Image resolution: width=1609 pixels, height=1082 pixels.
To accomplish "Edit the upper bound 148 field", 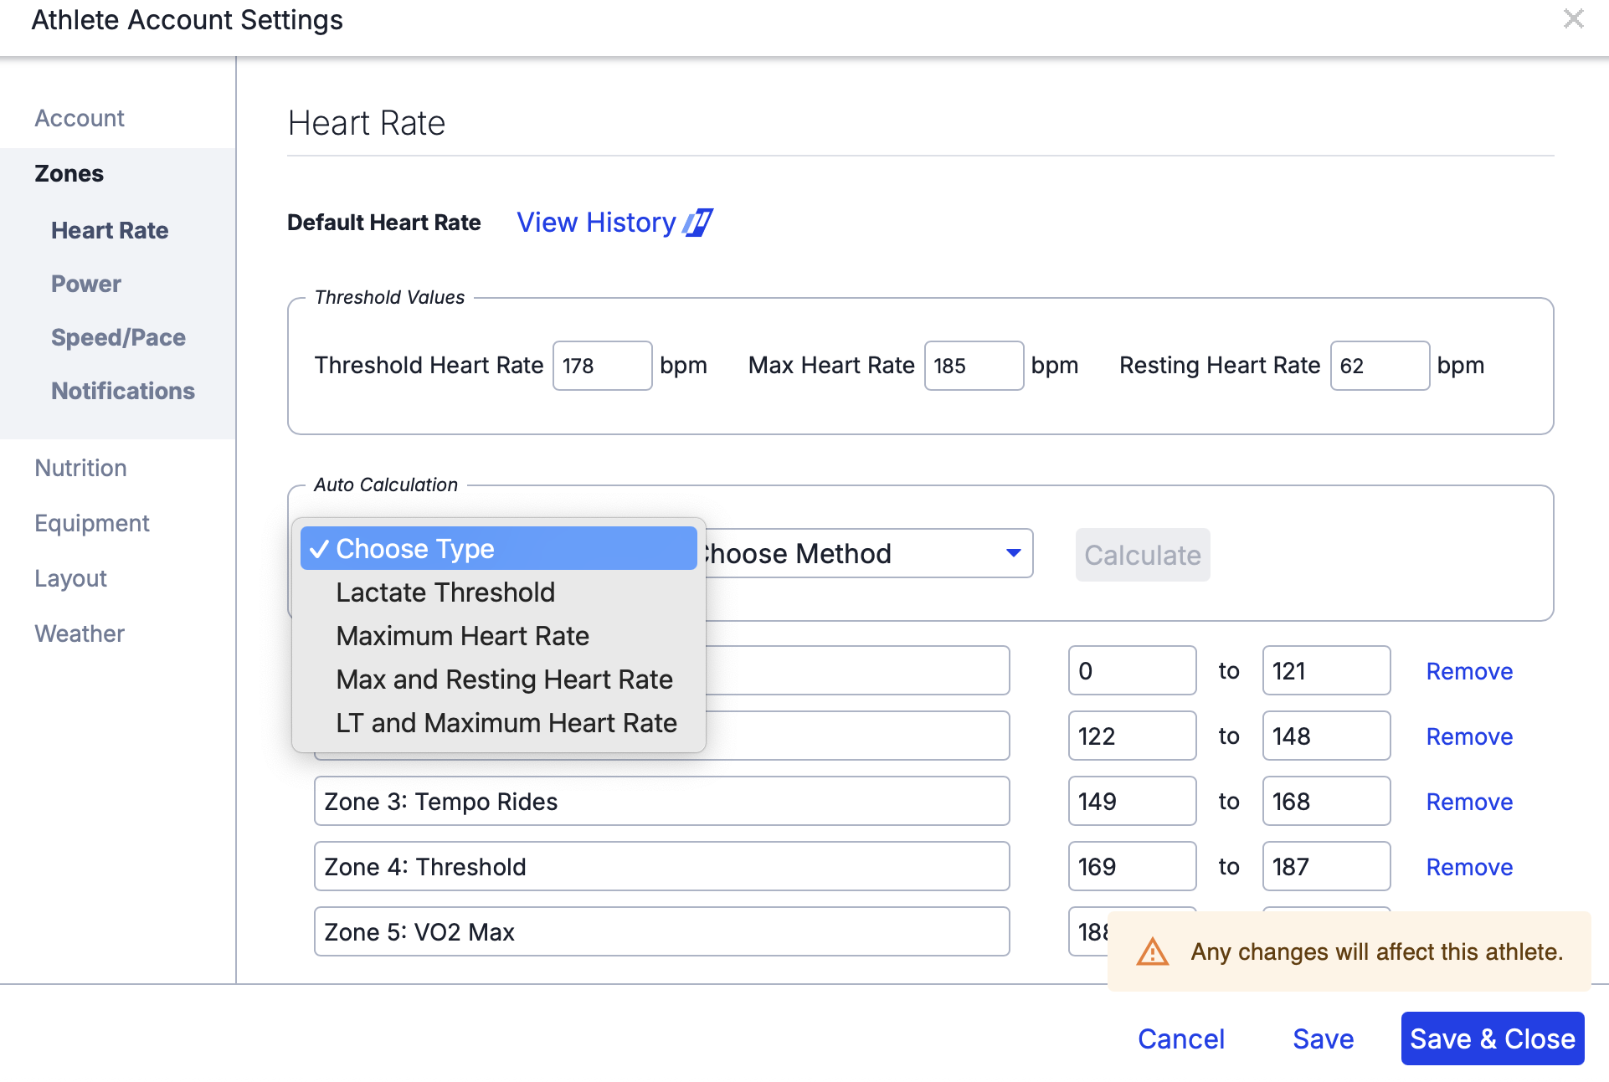I will pos(1326,736).
